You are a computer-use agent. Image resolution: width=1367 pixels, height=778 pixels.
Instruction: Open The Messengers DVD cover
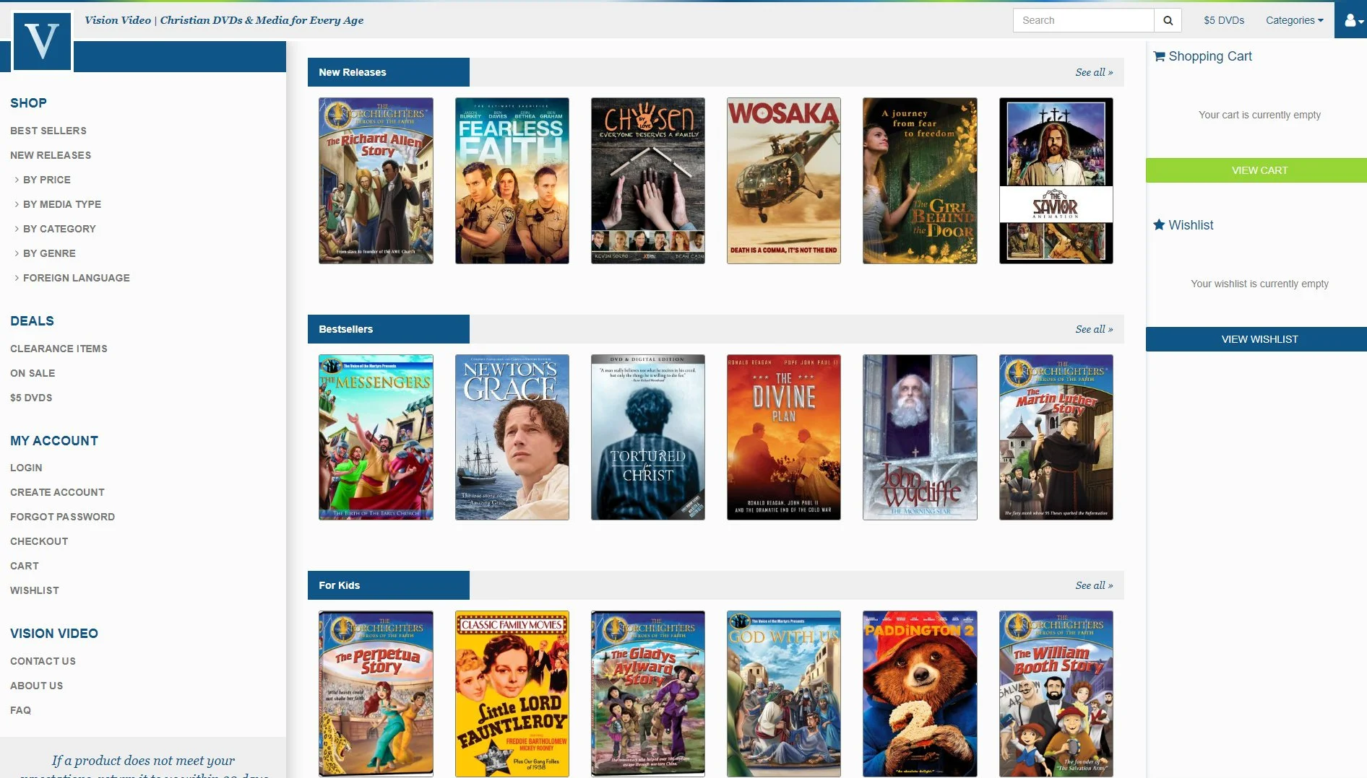[376, 437]
